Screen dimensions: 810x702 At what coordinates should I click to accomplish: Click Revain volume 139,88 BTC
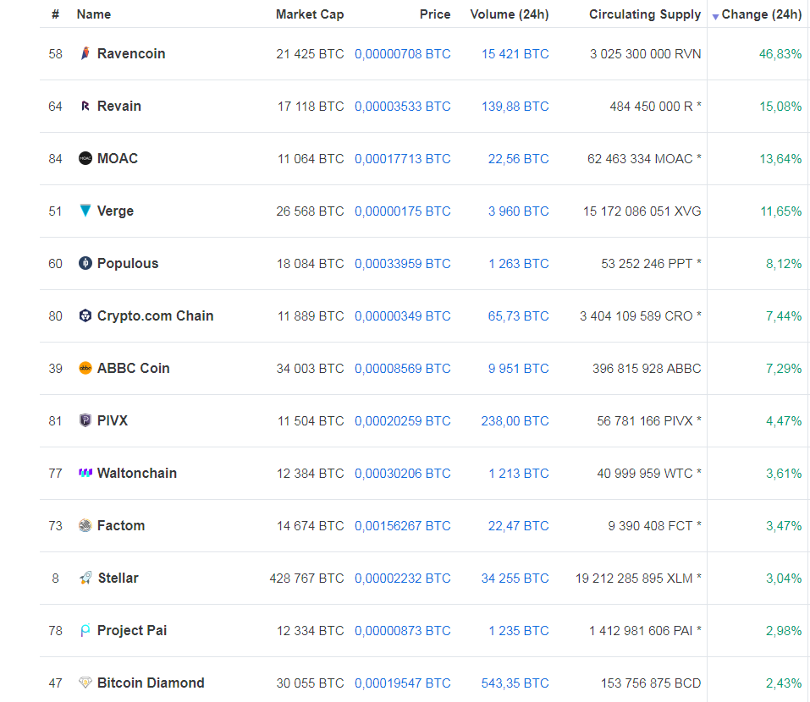515,107
